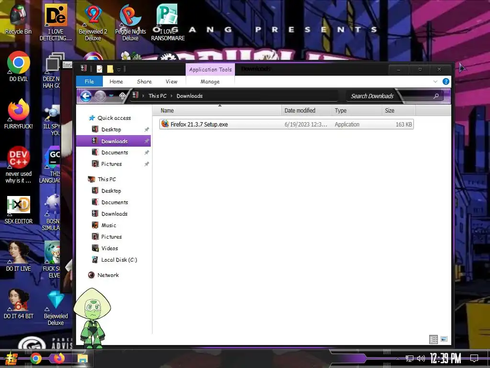
Task: Click the Up one level arrow
Action: 122,96
